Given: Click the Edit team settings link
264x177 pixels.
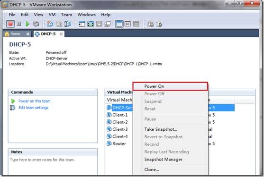Looking at the screenshot, I should [x=33, y=108].
